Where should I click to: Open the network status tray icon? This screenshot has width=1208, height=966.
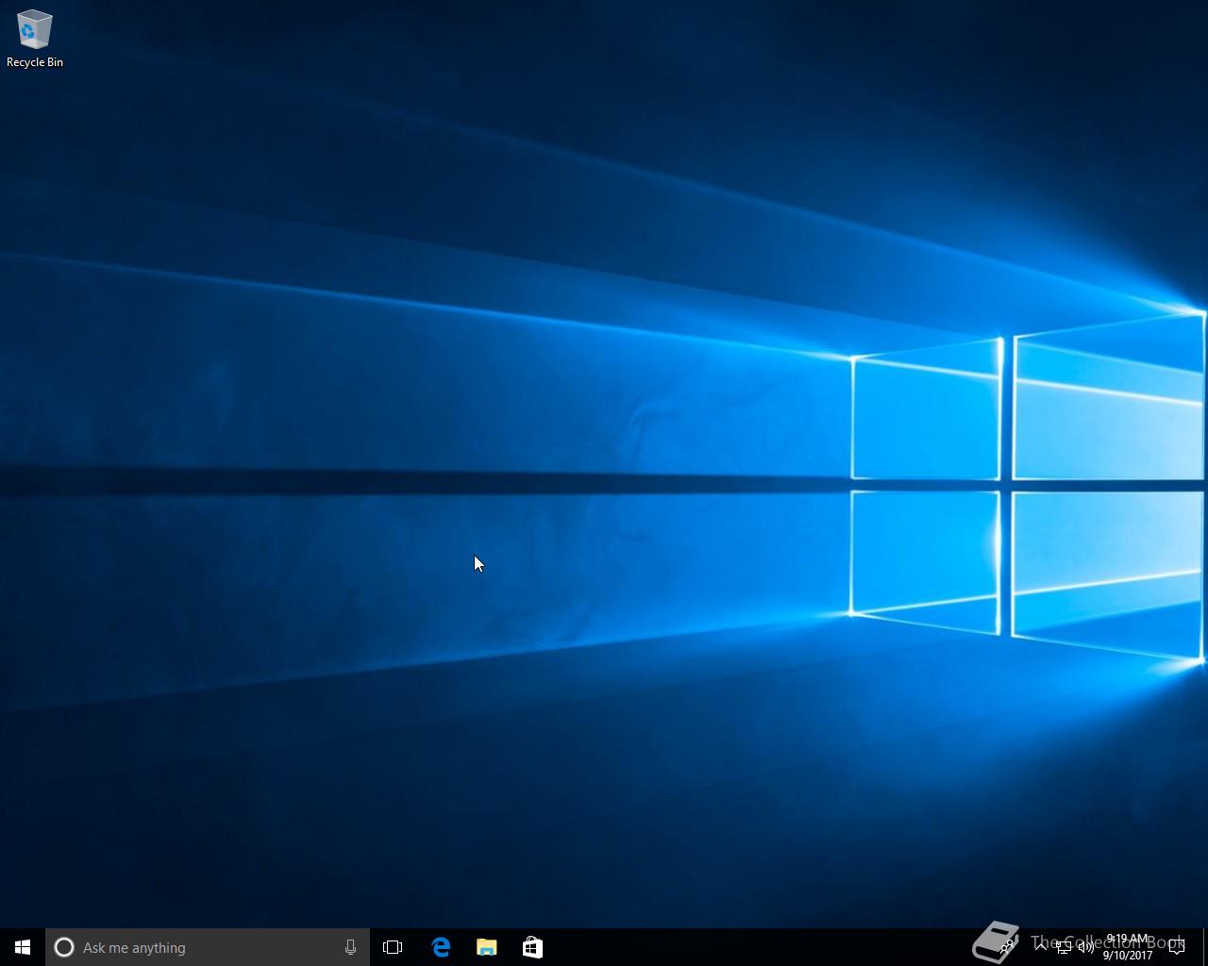tap(1064, 947)
